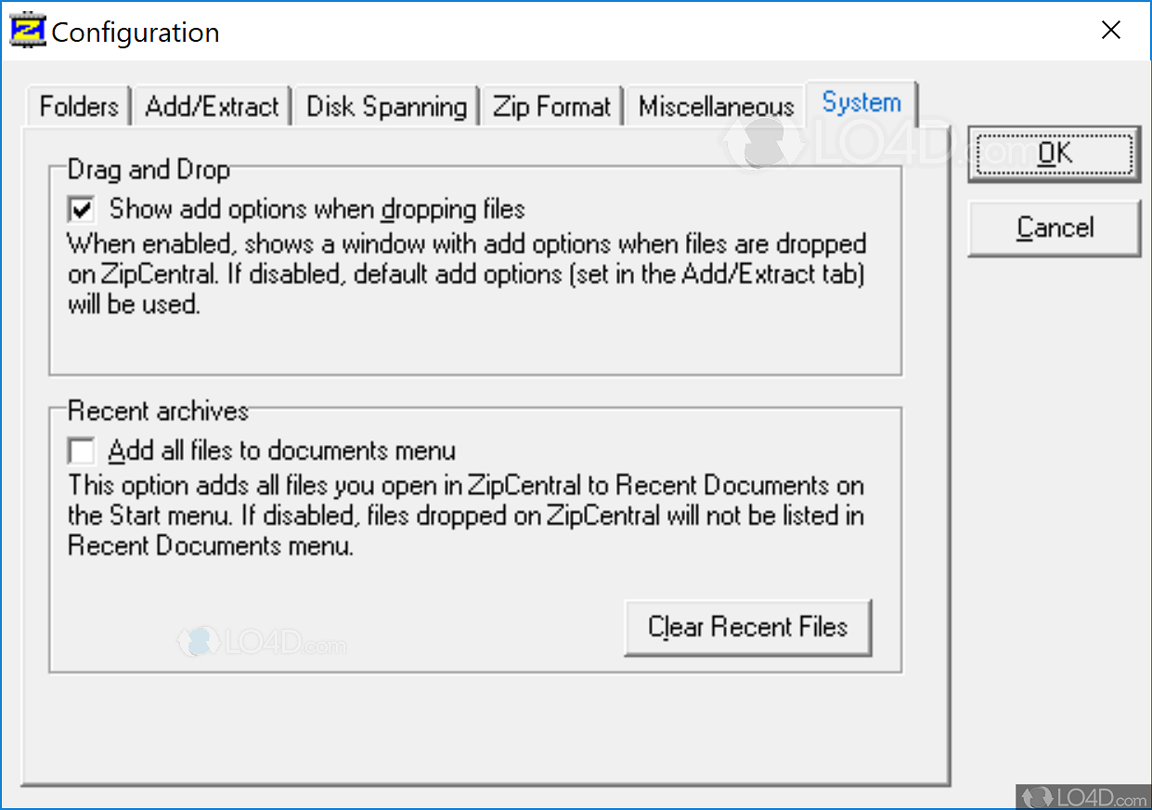
Task: Switch to the Zip Format tab
Action: [x=551, y=106]
